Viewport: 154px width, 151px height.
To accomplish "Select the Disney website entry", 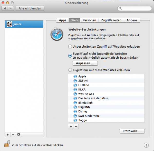I will coord(106,111).
